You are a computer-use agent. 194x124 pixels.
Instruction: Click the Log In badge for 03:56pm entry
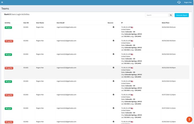(8, 82)
